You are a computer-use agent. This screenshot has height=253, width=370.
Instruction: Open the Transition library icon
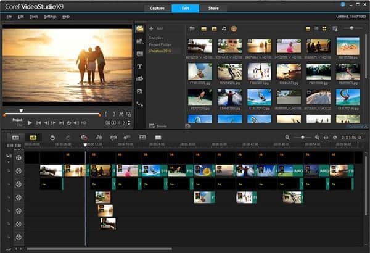[140, 54]
